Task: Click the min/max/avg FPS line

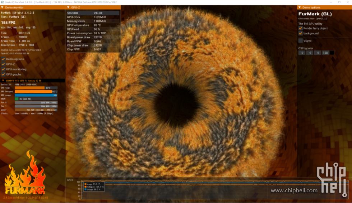Action: 18,28
